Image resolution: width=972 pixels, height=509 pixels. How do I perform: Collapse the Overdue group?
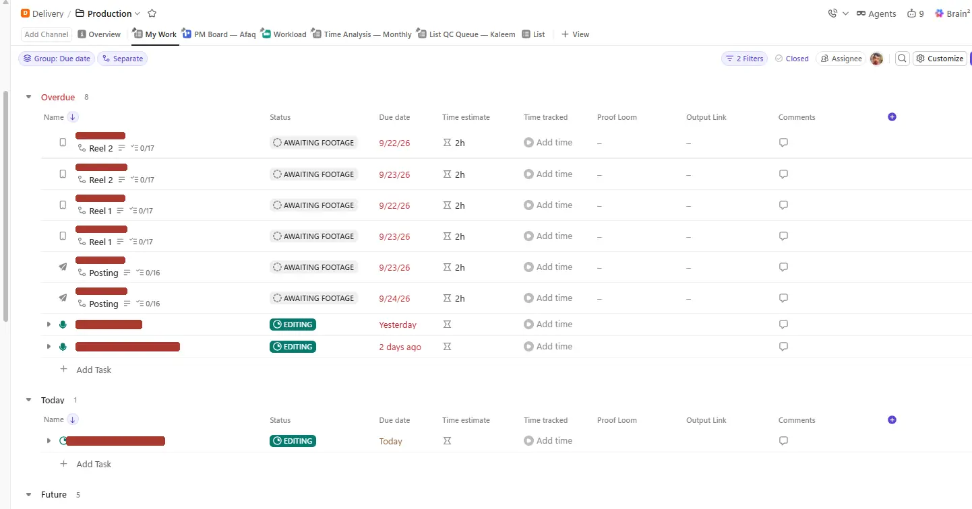click(x=29, y=97)
